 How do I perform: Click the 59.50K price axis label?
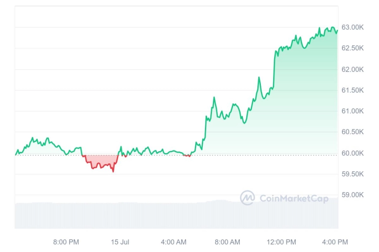[x=353, y=174]
